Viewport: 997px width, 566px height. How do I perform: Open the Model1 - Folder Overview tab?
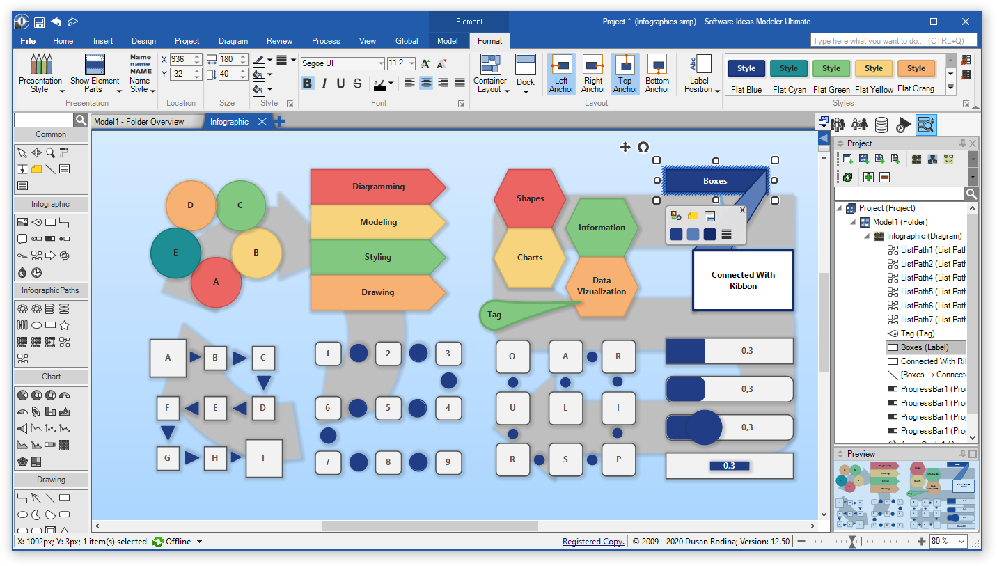coord(139,122)
